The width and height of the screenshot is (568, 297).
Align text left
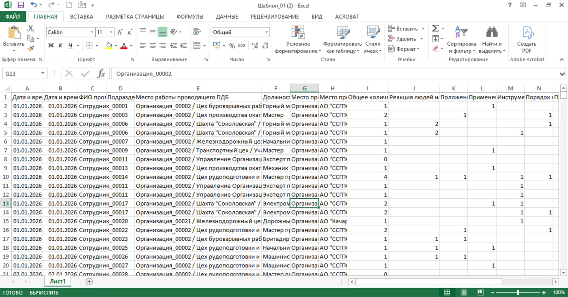click(143, 46)
